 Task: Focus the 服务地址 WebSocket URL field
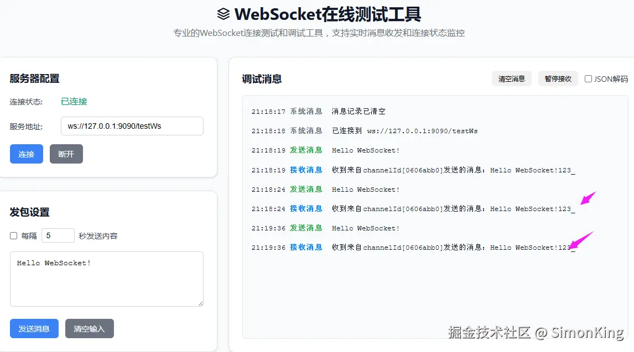point(132,126)
